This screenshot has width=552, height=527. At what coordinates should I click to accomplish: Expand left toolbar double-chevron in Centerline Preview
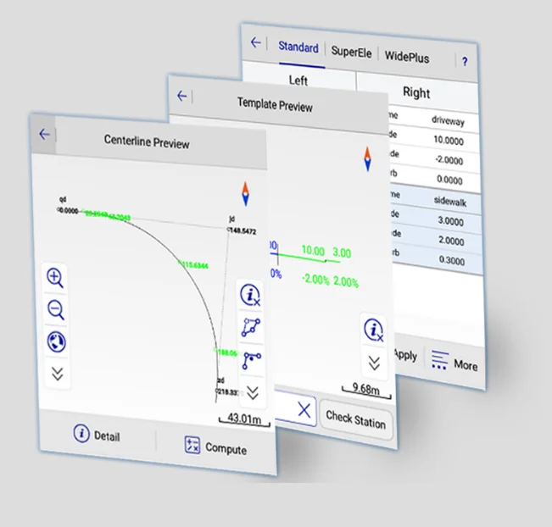58,374
